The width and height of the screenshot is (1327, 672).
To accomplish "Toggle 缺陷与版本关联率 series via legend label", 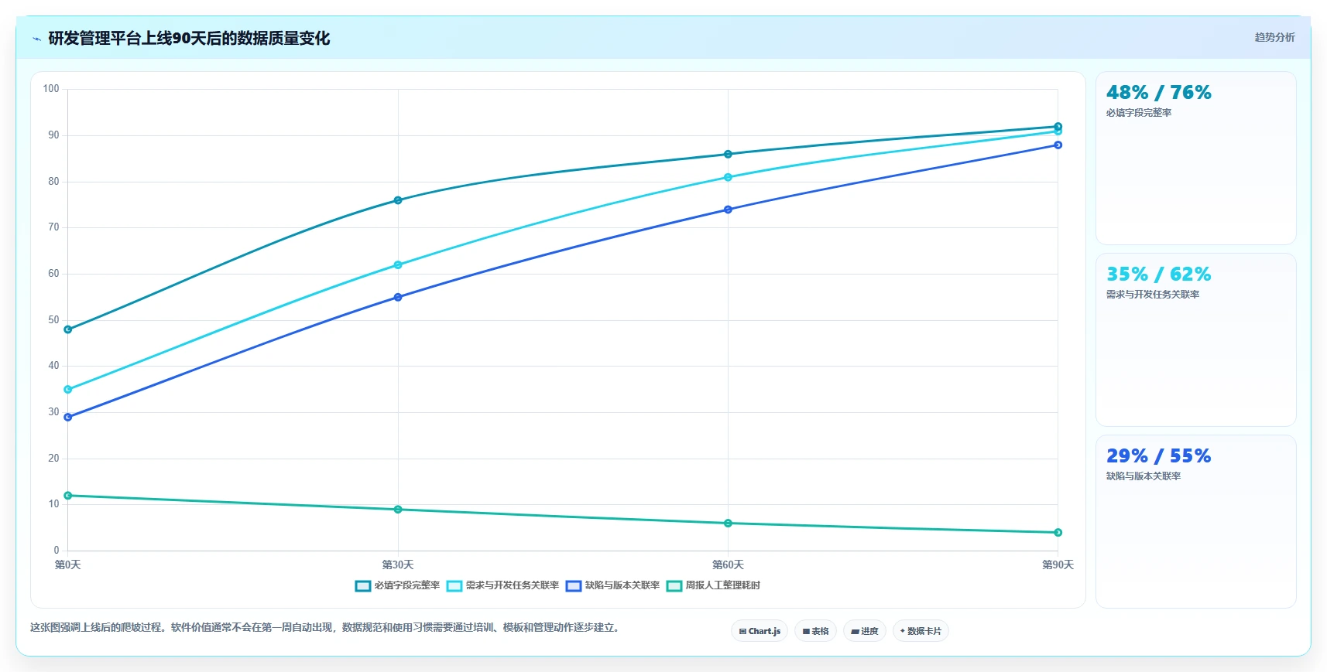I will [622, 585].
